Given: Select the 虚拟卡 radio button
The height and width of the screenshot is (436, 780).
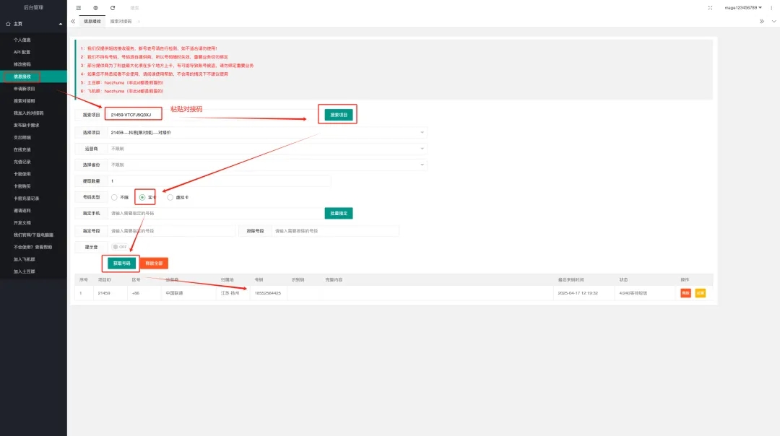Looking at the screenshot, I should pos(170,197).
